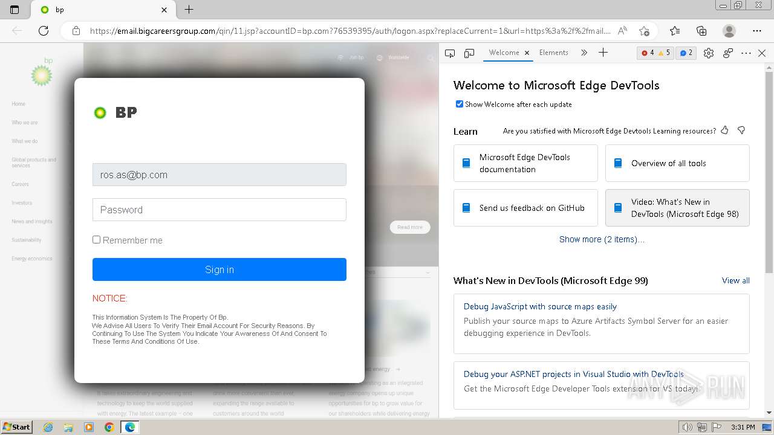Open the Collections icon
Screen dimensions: 774x435
[701, 31]
